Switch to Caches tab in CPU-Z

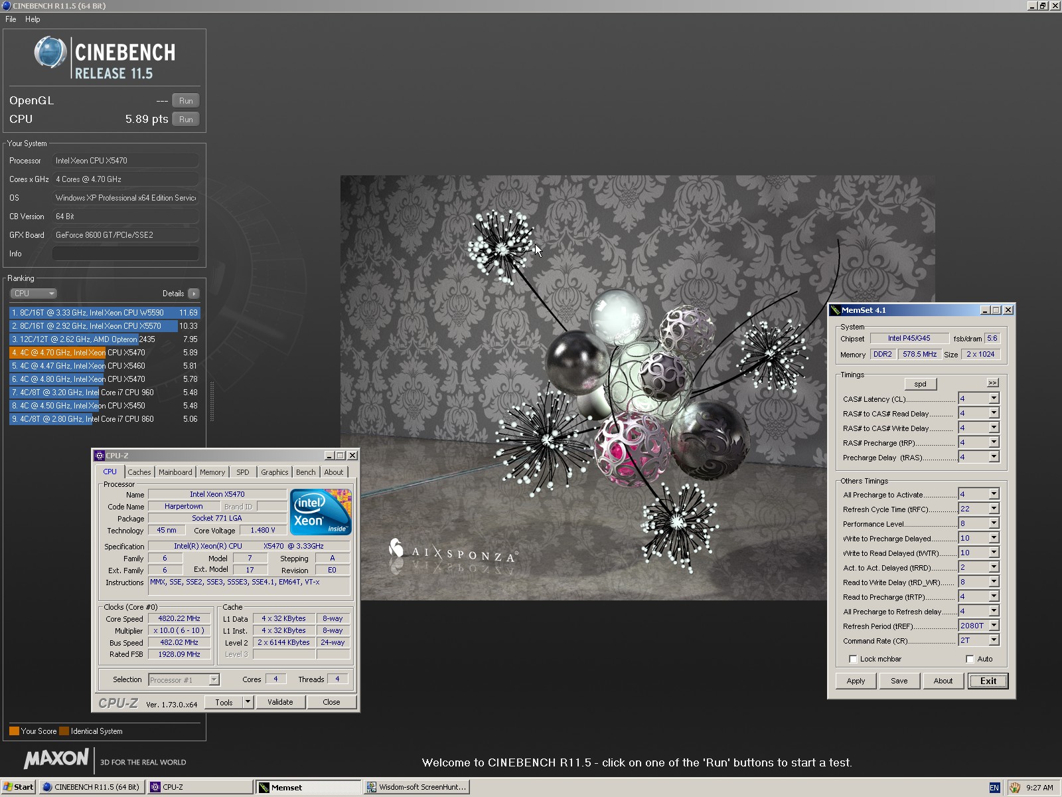139,472
